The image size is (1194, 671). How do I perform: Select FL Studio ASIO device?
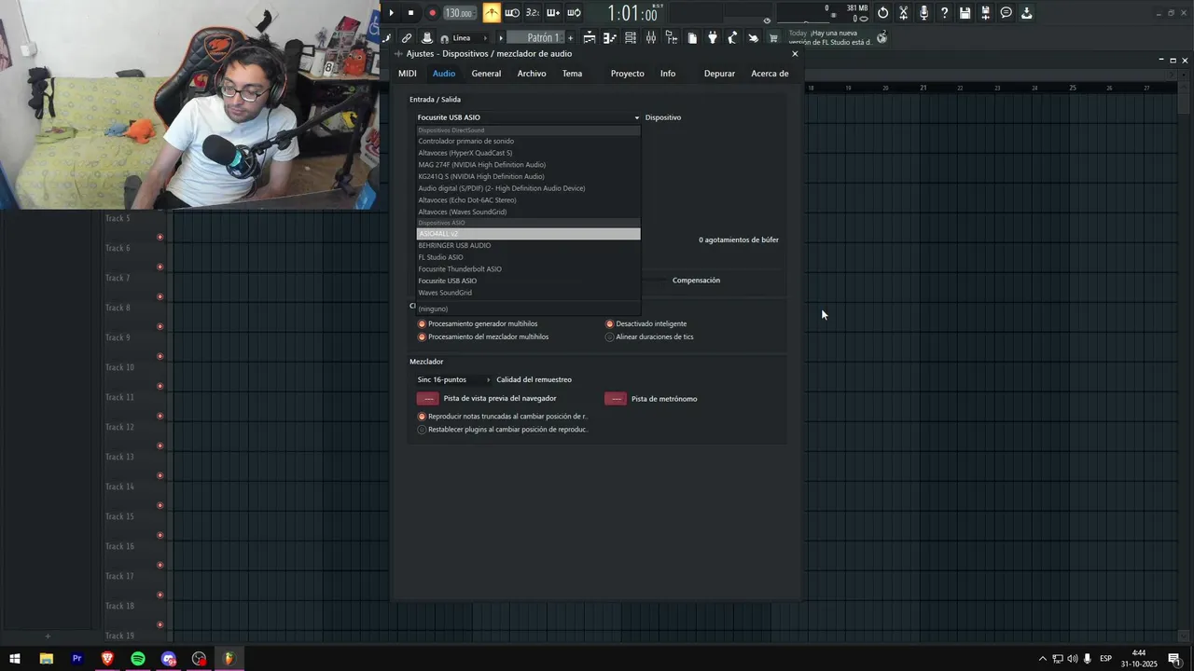[x=528, y=257]
